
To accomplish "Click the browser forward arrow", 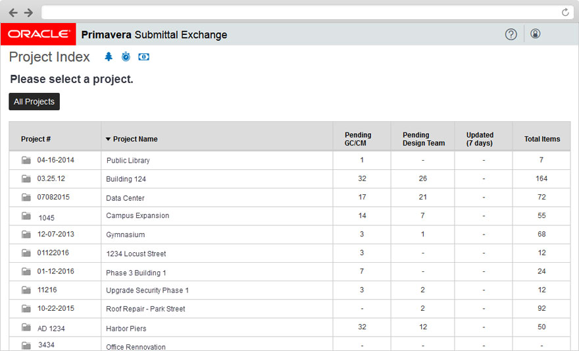I will coord(28,13).
